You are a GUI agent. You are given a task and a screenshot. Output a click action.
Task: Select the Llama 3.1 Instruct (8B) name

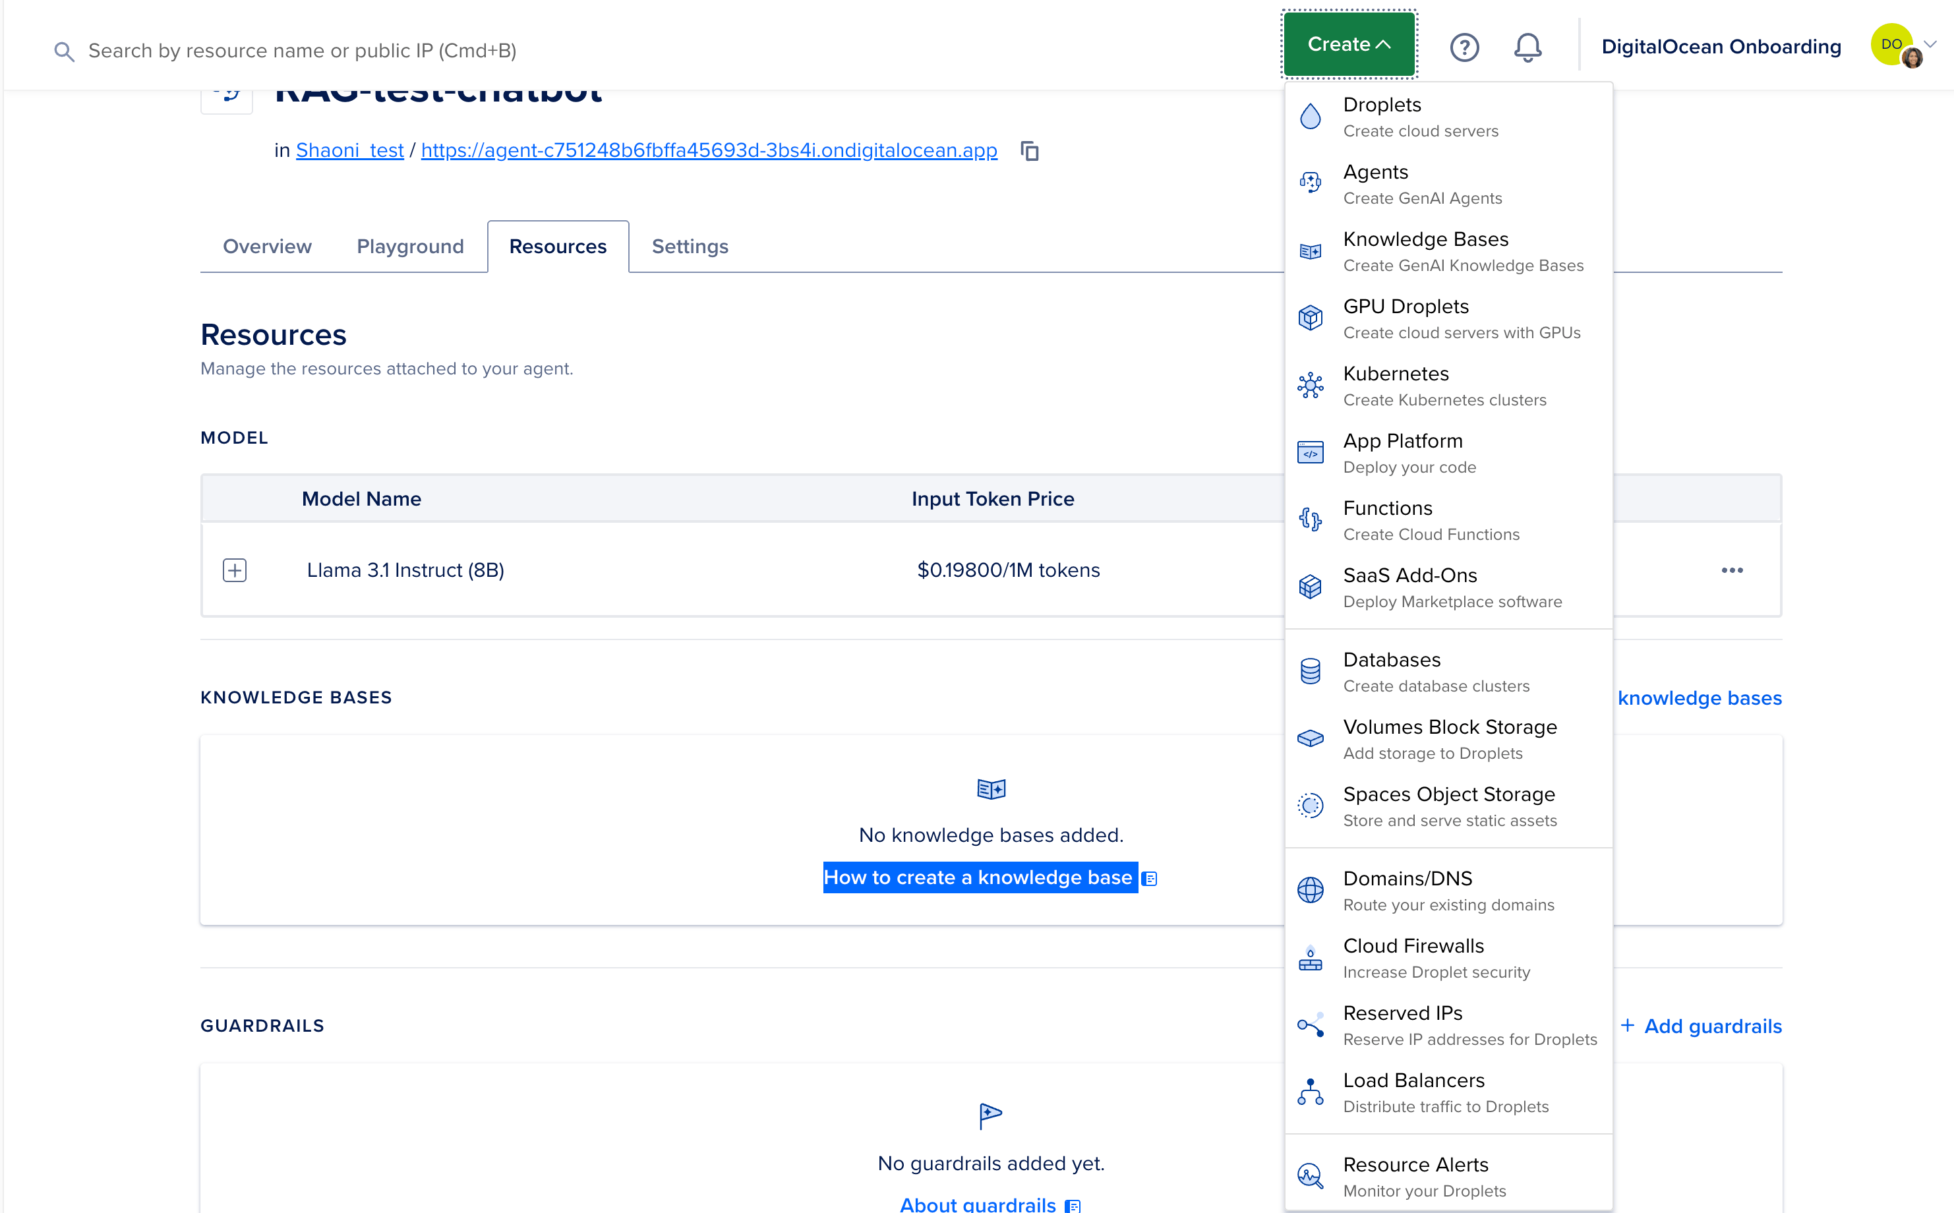tap(405, 570)
